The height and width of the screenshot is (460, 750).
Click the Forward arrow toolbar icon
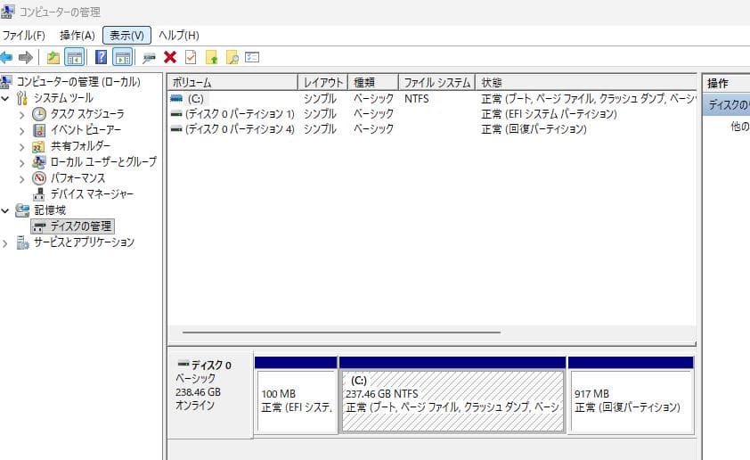tap(25, 58)
